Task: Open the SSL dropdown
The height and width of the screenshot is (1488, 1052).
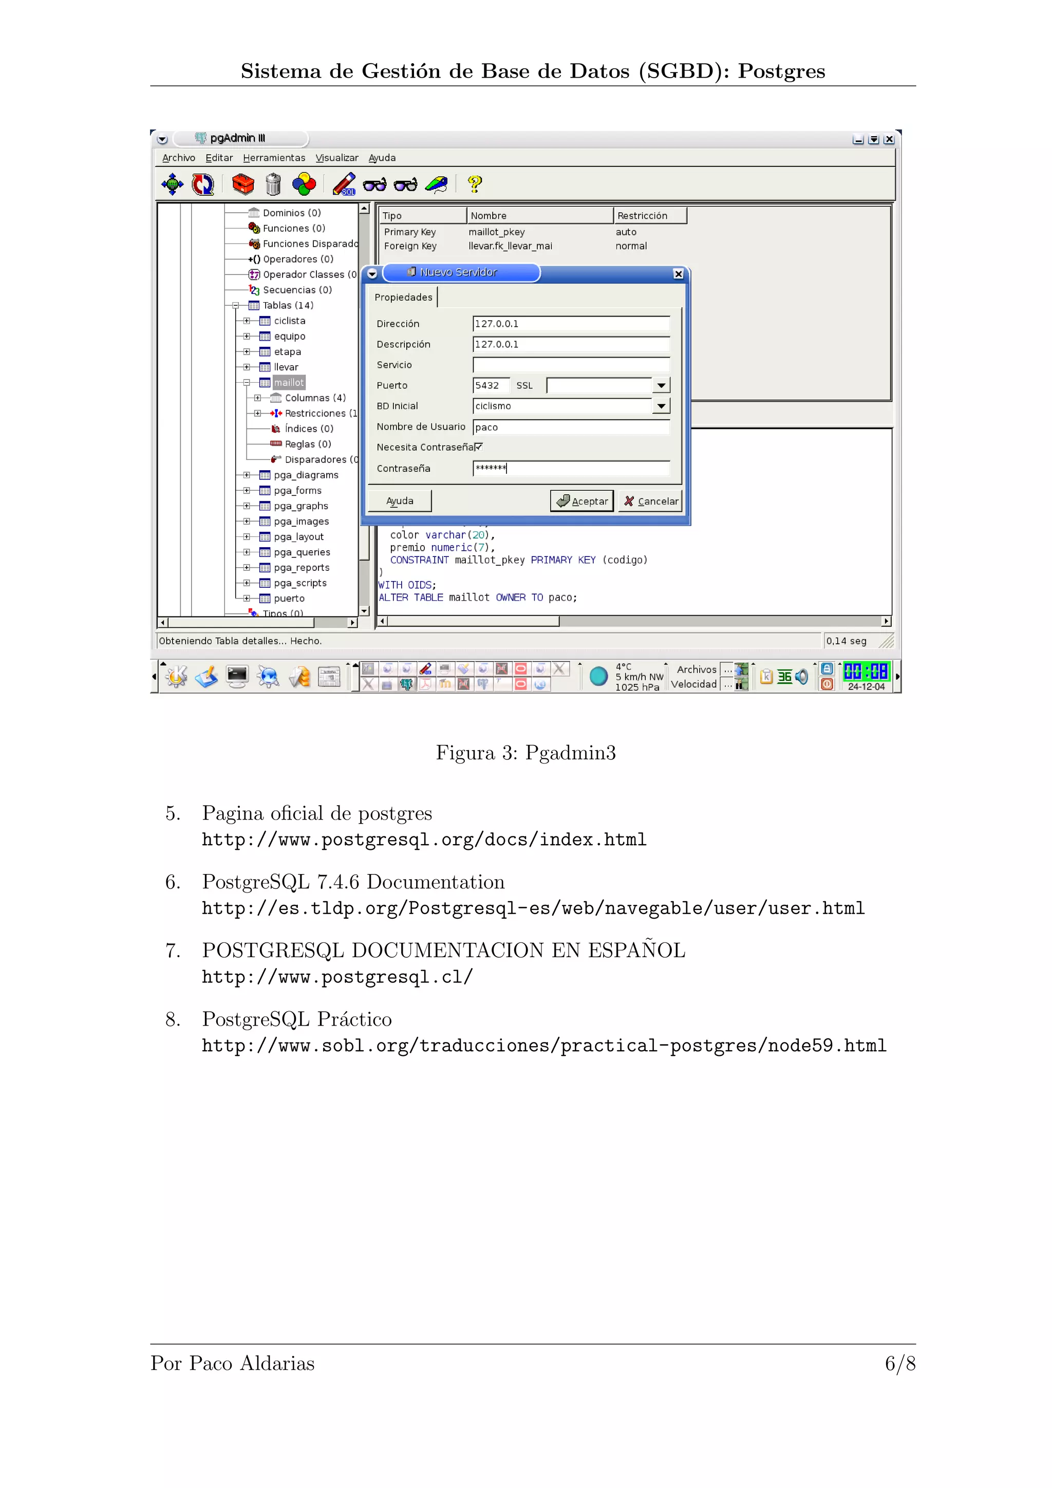Action: click(x=661, y=385)
